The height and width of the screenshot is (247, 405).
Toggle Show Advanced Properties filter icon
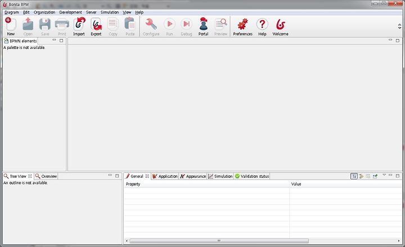tap(361, 176)
